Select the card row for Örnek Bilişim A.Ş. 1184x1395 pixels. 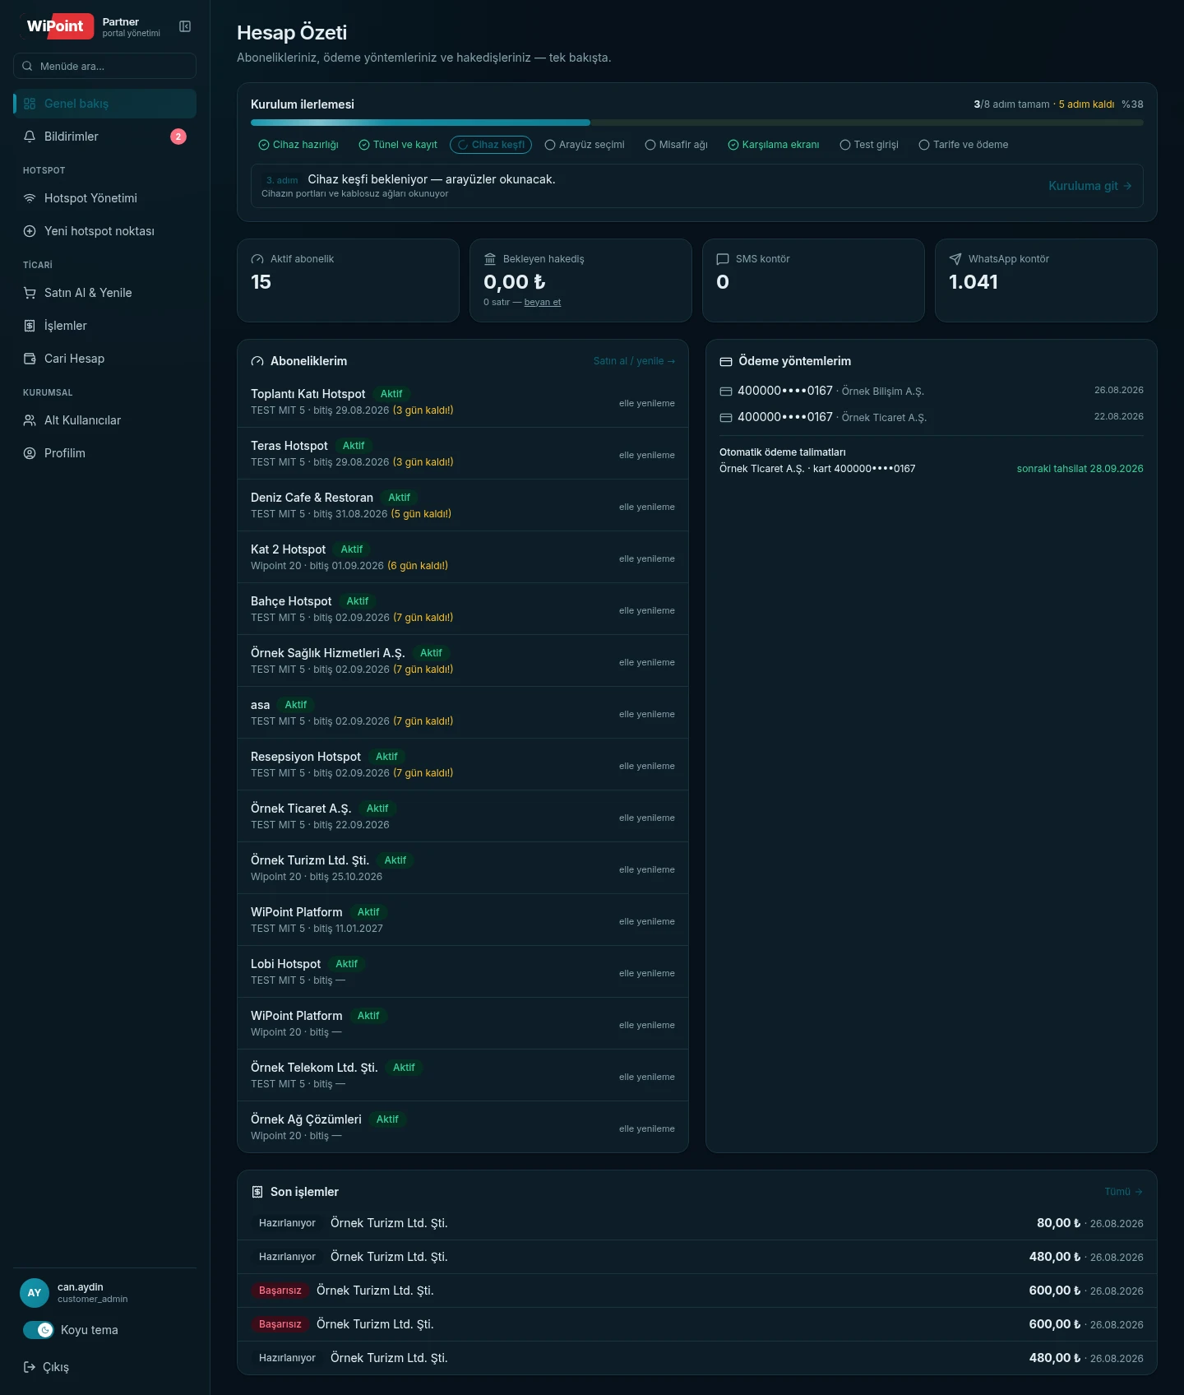click(x=932, y=391)
